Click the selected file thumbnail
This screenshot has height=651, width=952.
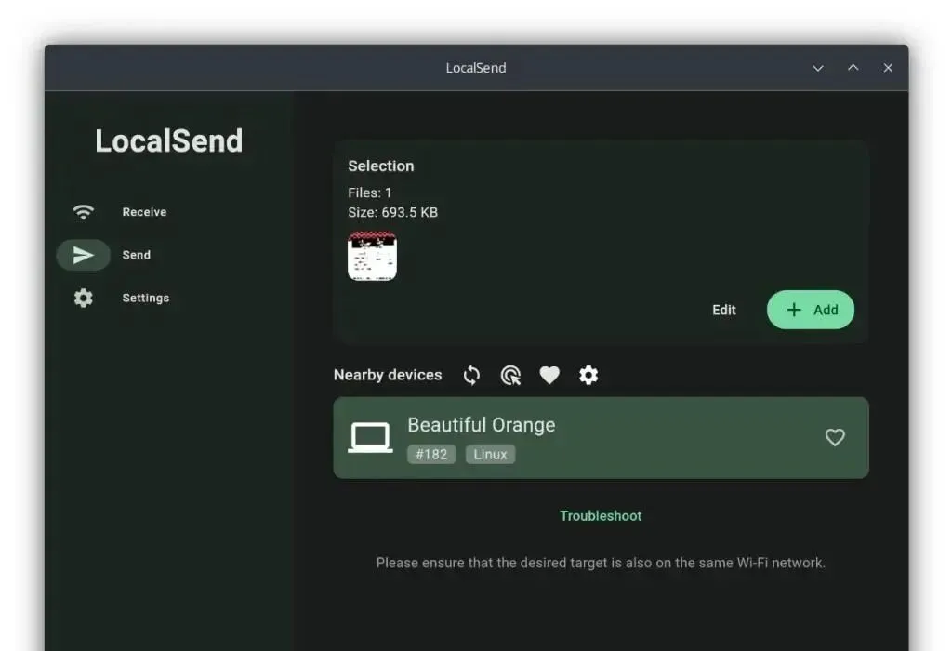372,256
